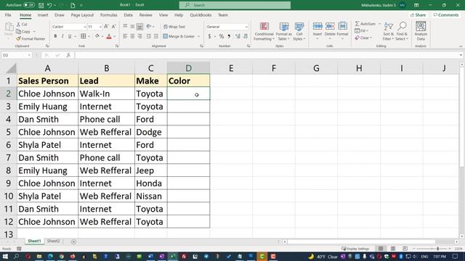Switch to Page Break Preview icon
The height and width of the screenshot is (261, 465).
tap(405, 249)
